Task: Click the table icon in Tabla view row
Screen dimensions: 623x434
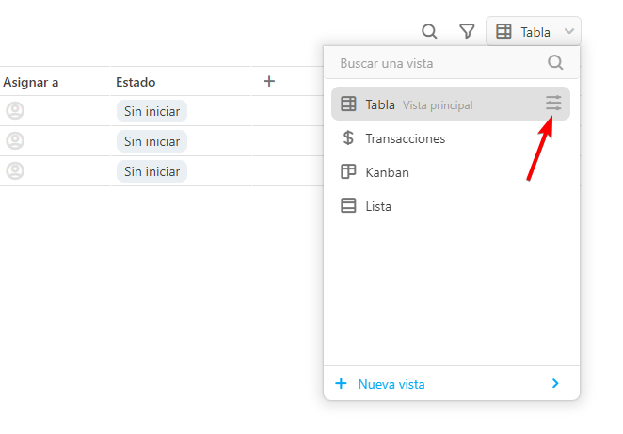Action: click(348, 104)
